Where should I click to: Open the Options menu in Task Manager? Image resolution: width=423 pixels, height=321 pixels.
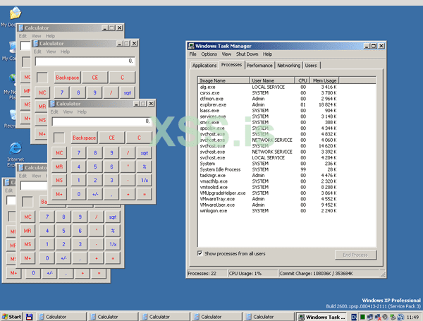pos(209,54)
